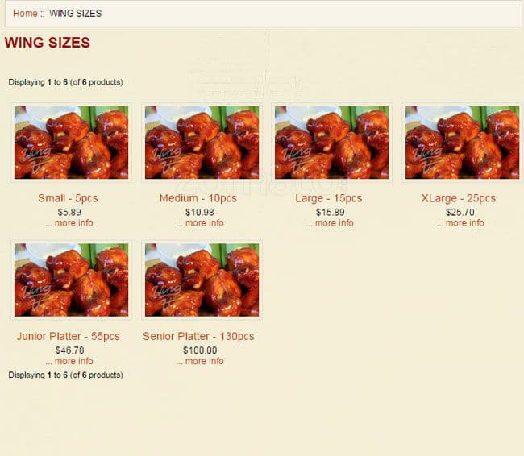Open the XLarge - 25pcs product image
Viewport: 524px width, 456px height.
(462, 143)
